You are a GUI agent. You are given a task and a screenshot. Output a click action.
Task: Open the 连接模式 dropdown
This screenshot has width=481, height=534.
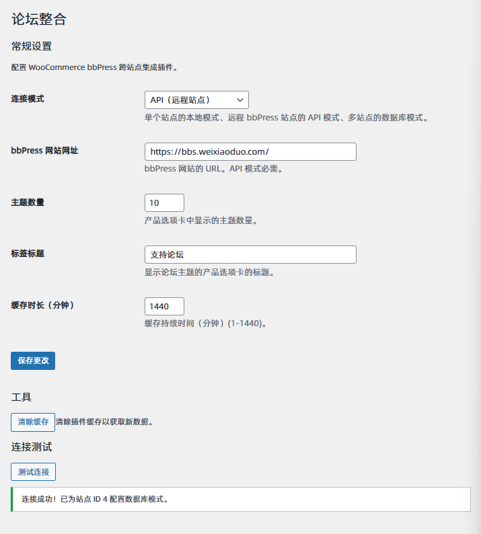pyautogui.click(x=196, y=100)
